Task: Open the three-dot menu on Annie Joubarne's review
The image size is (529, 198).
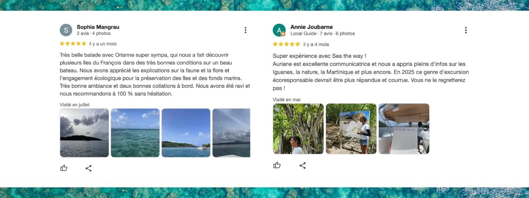Action: tap(465, 30)
